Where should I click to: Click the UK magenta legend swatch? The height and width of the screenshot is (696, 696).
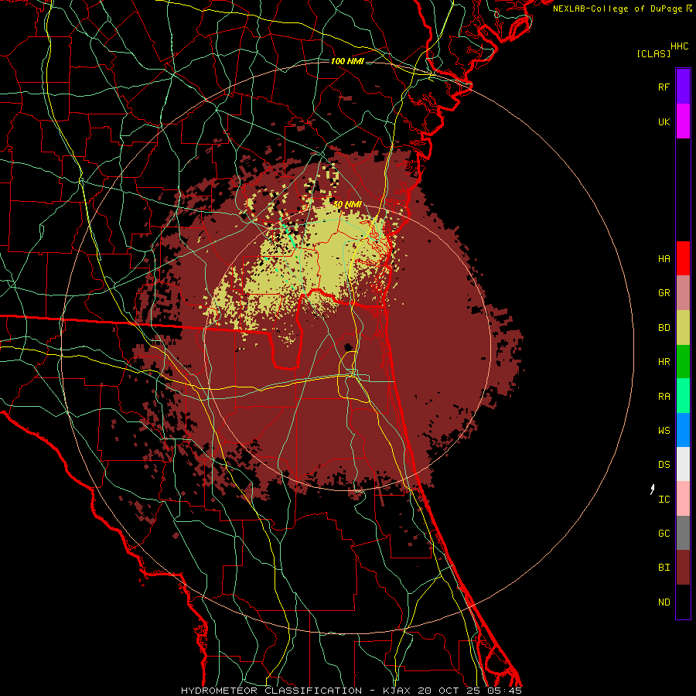[x=683, y=121]
